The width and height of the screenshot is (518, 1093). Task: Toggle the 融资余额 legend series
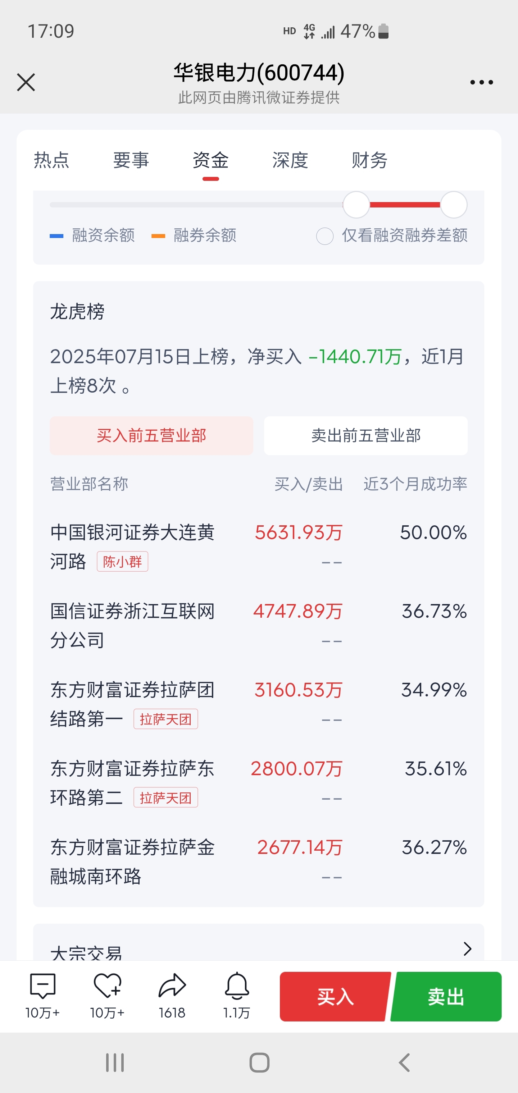coord(92,235)
